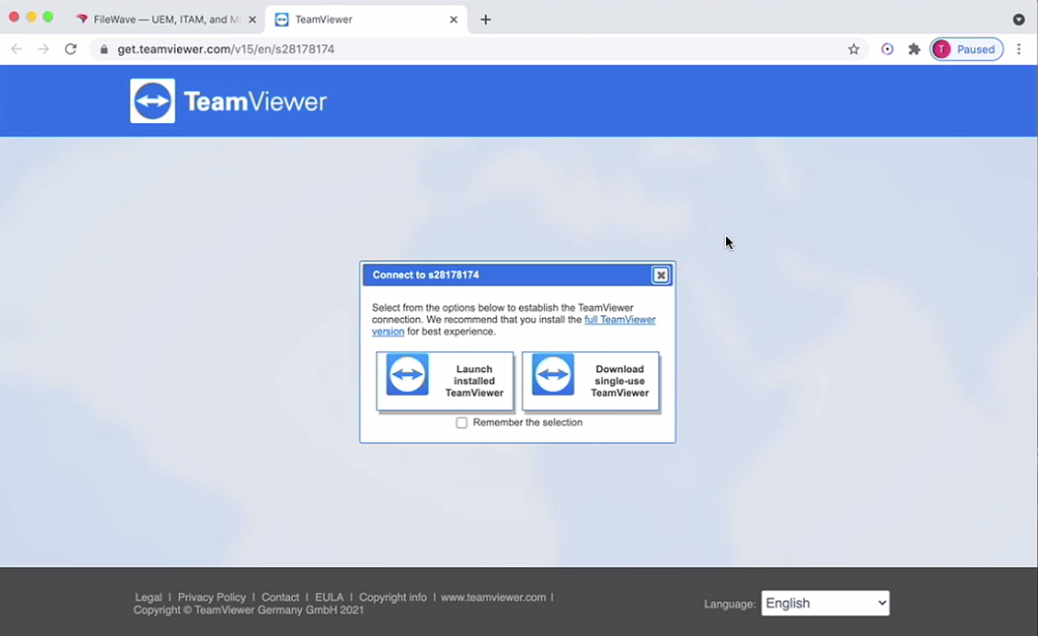Click the tab search down-arrow icon
Viewport: 1038px width, 636px height.
point(1018,20)
